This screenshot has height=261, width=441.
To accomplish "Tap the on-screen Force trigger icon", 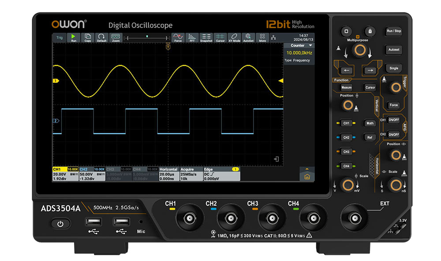I will (x=178, y=37).
